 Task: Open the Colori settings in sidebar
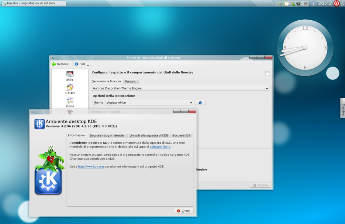coord(70,89)
